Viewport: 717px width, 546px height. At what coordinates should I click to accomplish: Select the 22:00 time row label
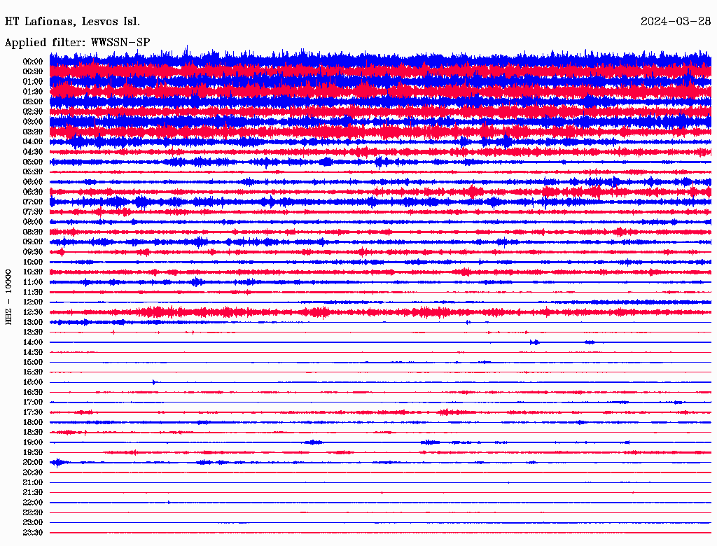point(33,503)
